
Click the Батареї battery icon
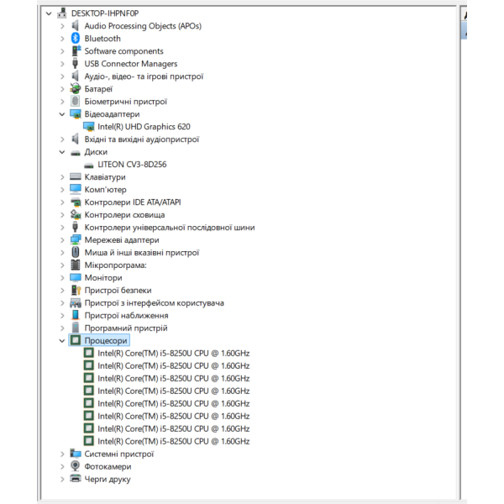[76, 89]
